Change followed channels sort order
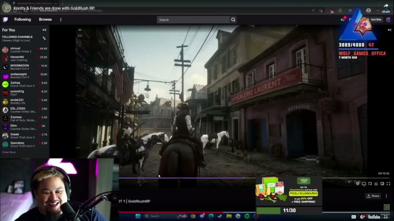394x221 pixels. pos(44,38)
